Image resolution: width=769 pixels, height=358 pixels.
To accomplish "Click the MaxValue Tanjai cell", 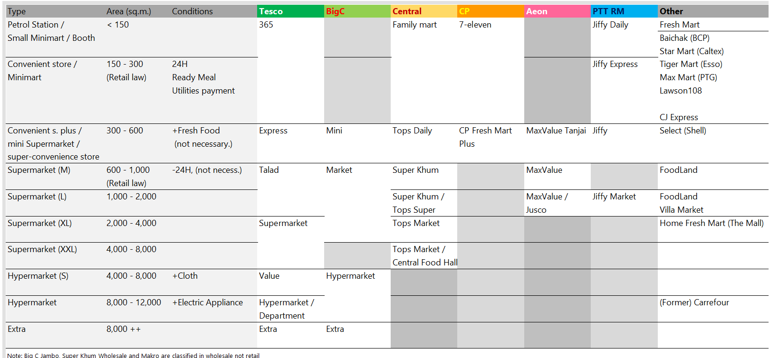I will click(556, 131).
